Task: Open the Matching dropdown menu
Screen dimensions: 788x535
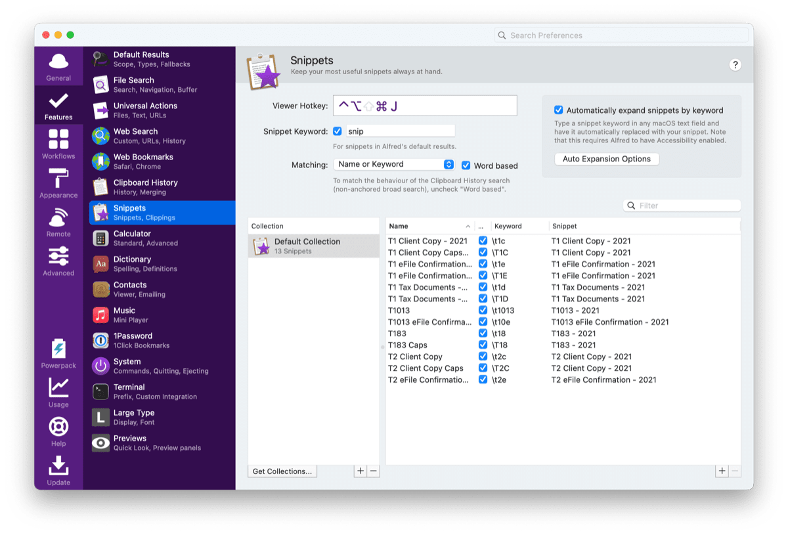Action: click(394, 164)
